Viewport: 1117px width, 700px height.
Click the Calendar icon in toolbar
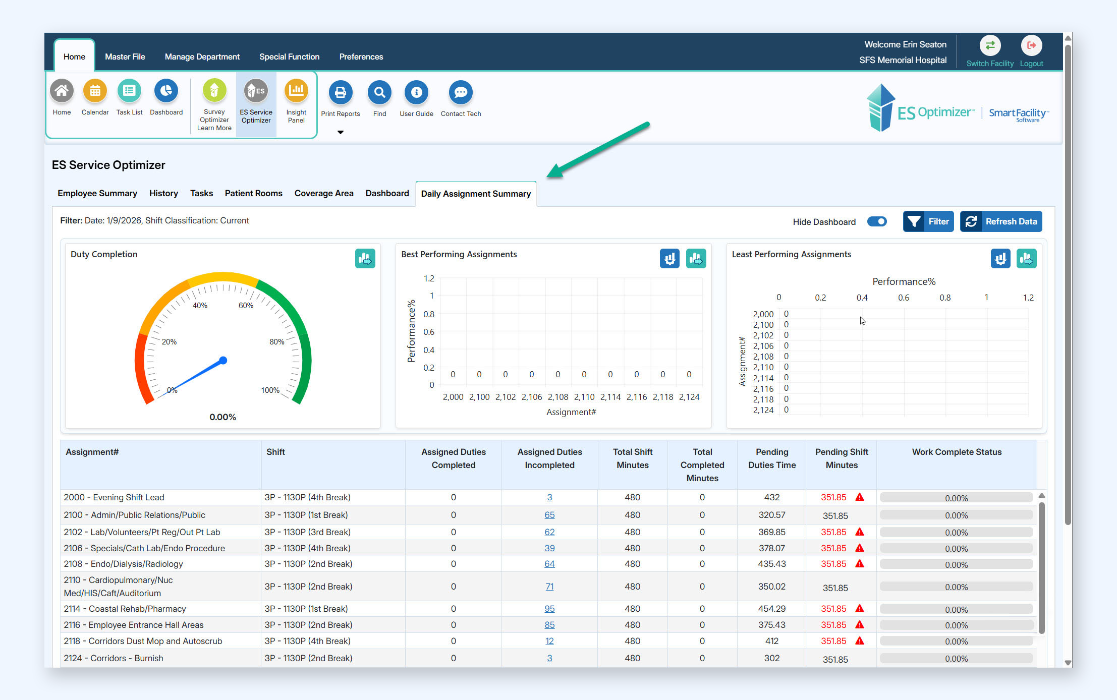[x=95, y=91]
